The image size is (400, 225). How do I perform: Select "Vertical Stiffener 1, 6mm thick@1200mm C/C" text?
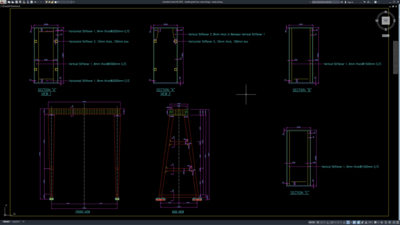tap(350, 167)
